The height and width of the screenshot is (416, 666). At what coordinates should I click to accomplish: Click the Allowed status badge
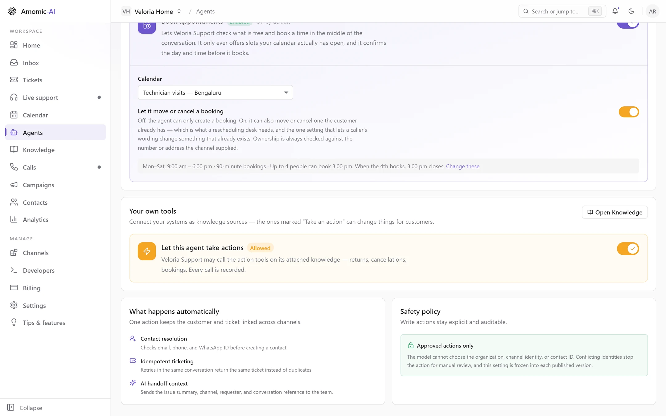[x=260, y=248]
